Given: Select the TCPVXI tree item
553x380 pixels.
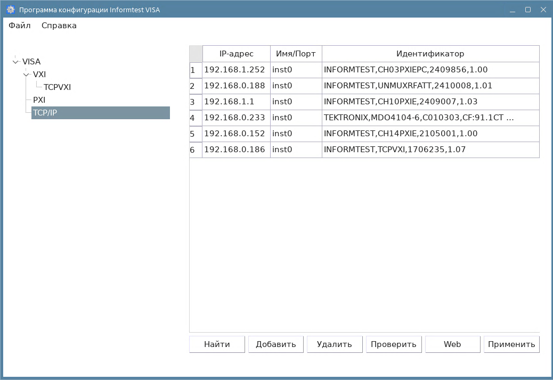Looking at the screenshot, I should [57, 87].
